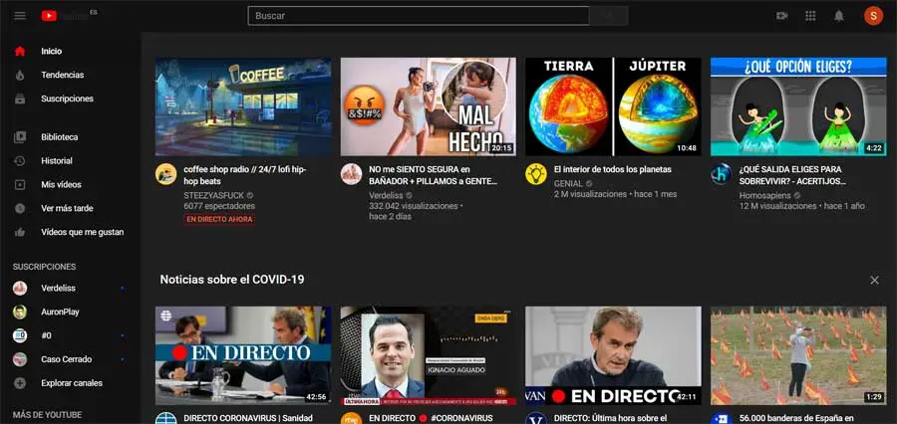The width and height of the screenshot is (897, 424).
Task: Click "6077 espectadores" text
Action: [x=219, y=206]
